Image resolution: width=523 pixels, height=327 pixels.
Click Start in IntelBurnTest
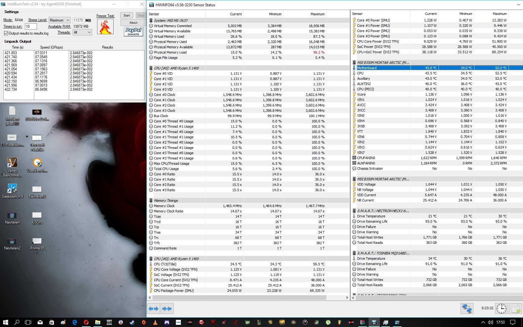click(127, 16)
